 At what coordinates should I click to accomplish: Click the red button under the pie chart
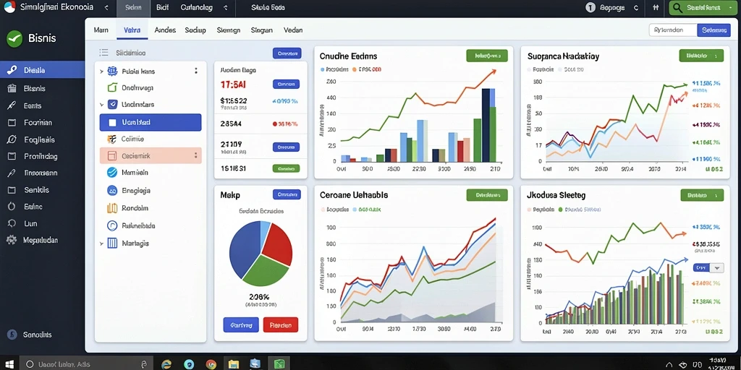281,324
